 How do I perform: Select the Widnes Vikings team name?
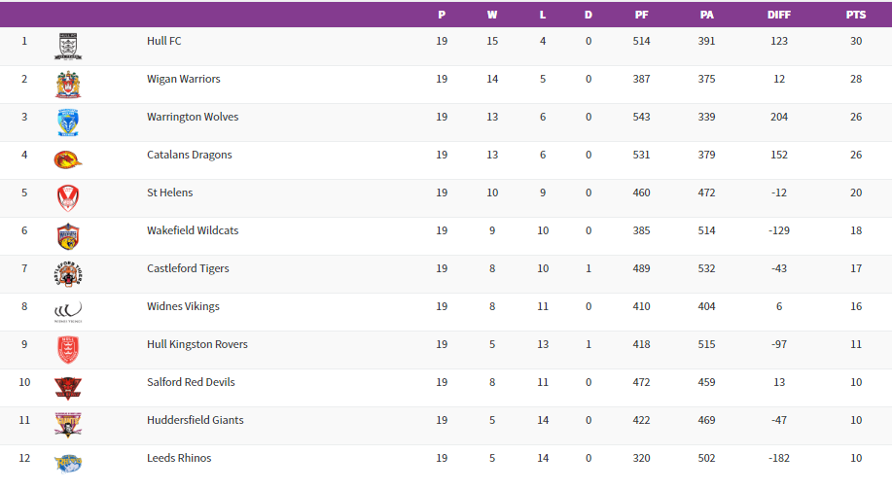(183, 306)
